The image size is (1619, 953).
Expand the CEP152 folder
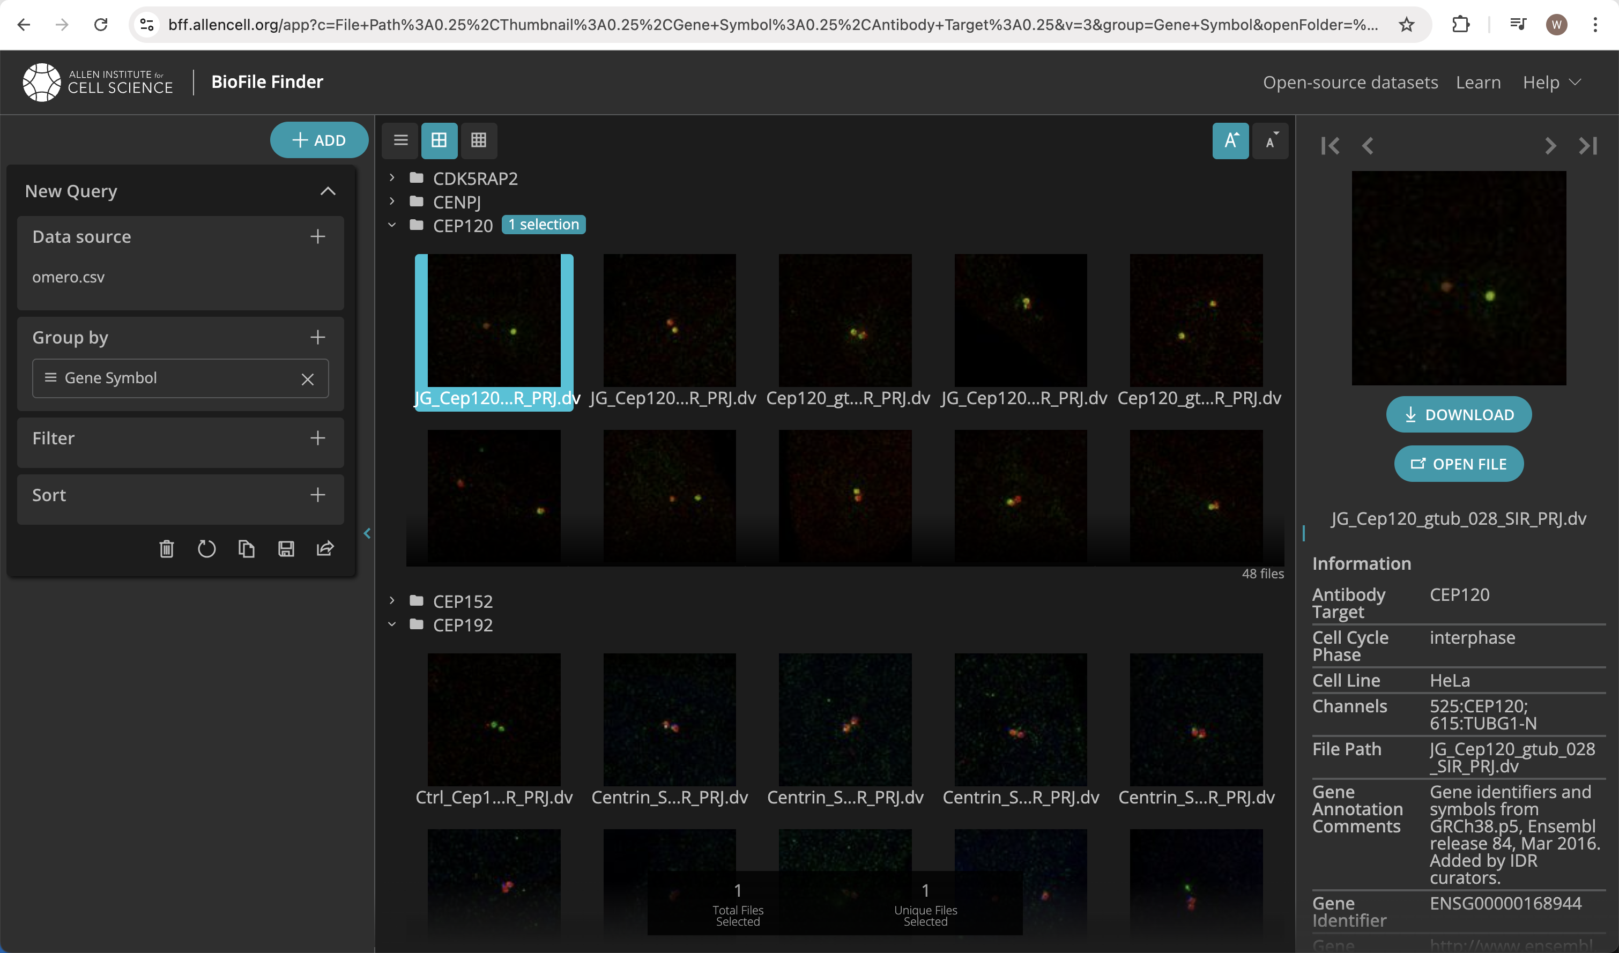(392, 600)
